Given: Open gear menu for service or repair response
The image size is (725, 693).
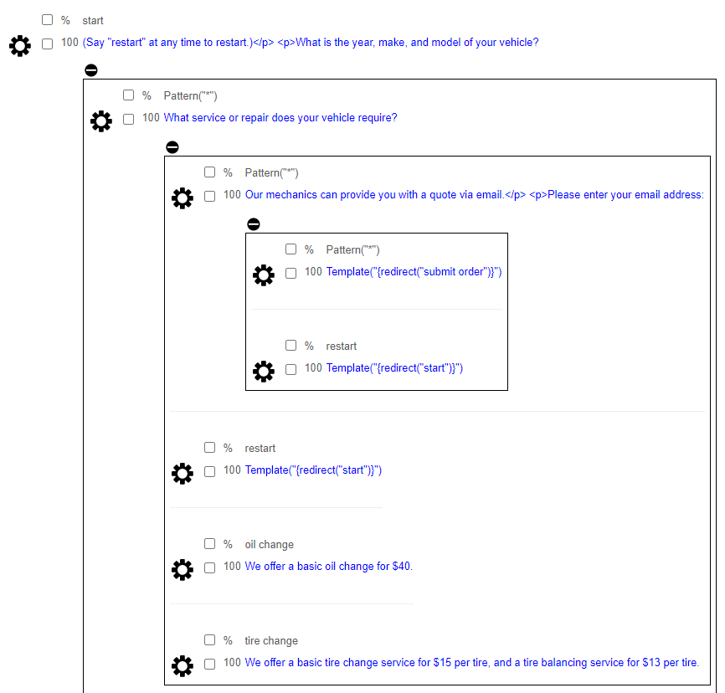Looking at the screenshot, I should (101, 121).
